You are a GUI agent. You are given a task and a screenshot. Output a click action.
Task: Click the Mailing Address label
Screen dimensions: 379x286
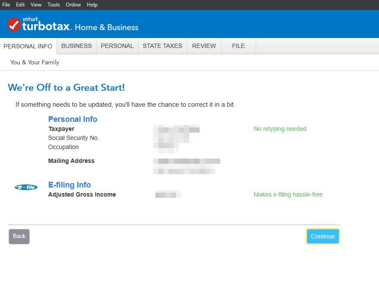click(71, 161)
